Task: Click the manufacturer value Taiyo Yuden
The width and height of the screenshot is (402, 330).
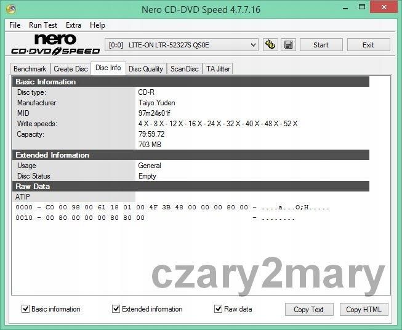Action: click(156, 103)
